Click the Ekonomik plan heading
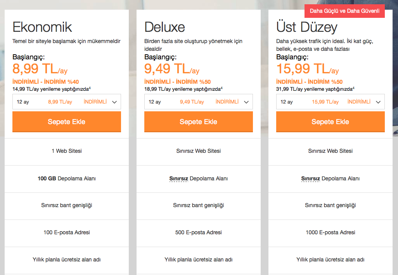 click(42, 27)
